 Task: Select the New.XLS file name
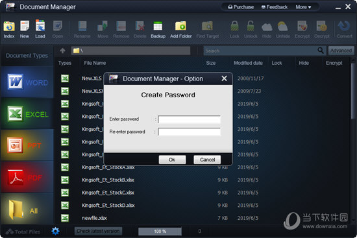[92, 78]
